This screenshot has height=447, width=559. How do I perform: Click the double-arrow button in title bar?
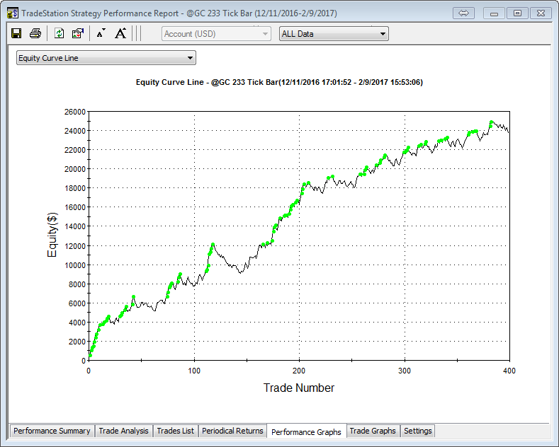coord(465,13)
